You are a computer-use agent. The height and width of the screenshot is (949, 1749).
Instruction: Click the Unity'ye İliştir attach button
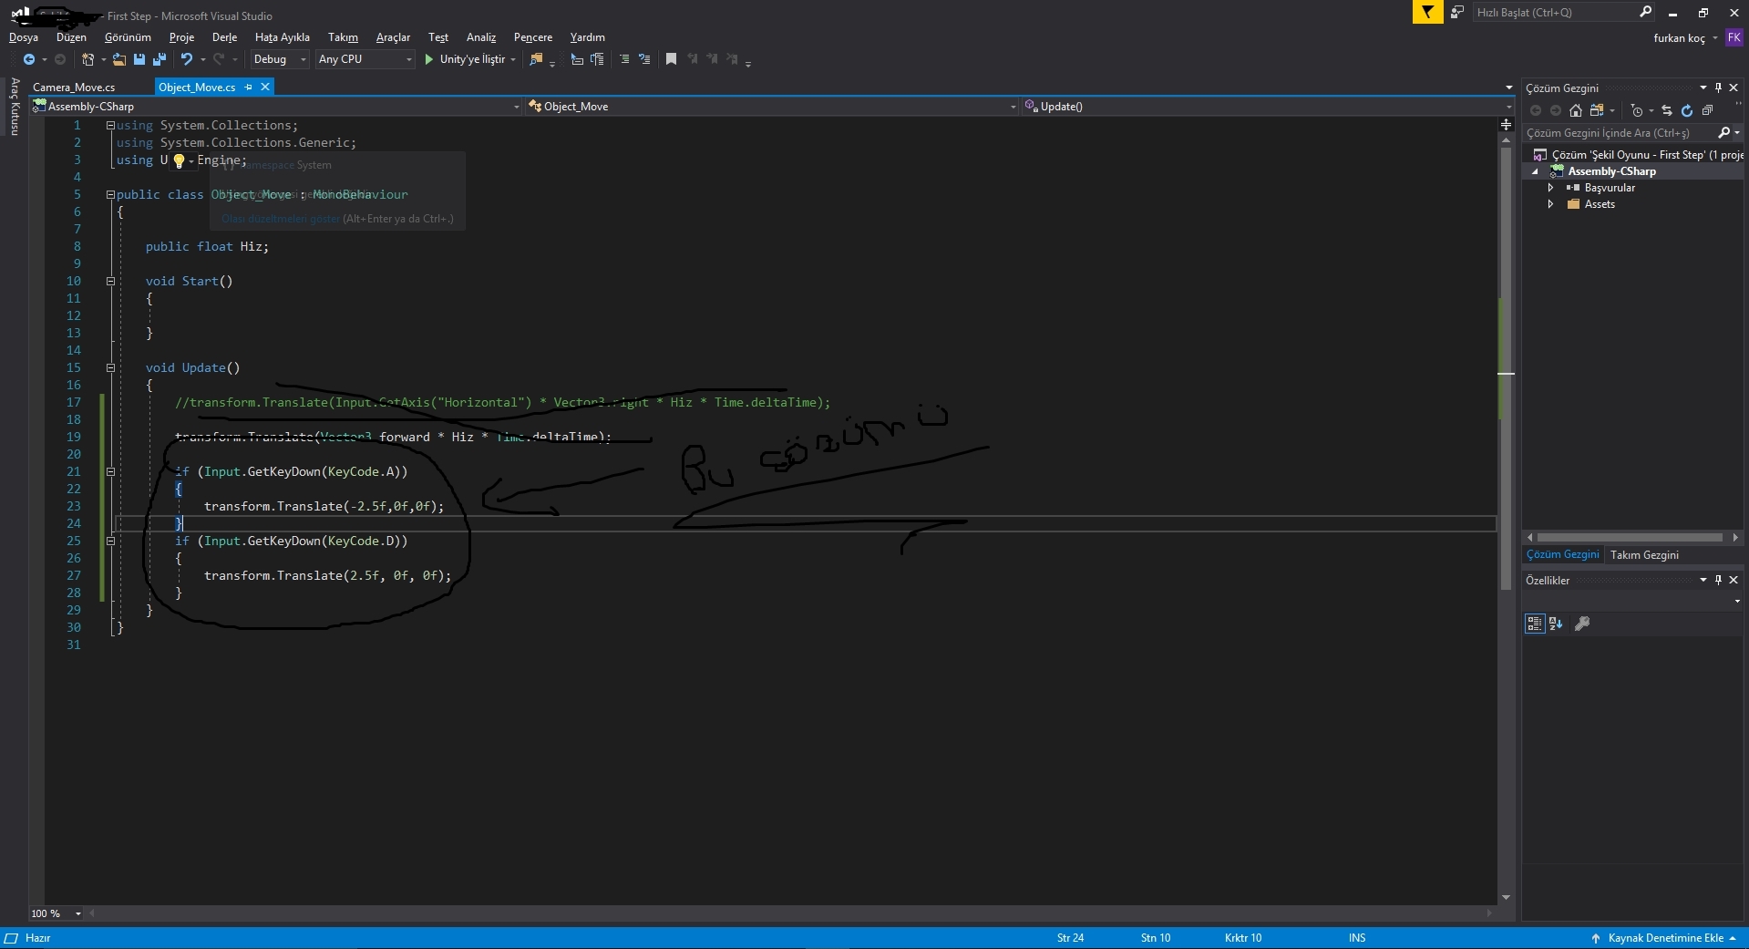(470, 59)
